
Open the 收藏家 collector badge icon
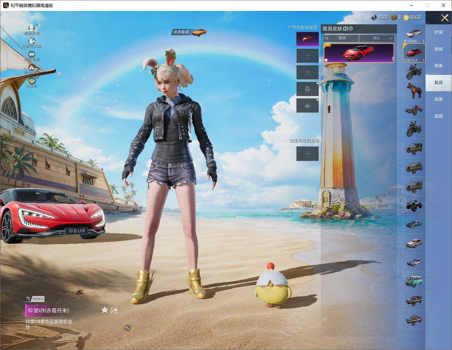pyautogui.click(x=32, y=81)
